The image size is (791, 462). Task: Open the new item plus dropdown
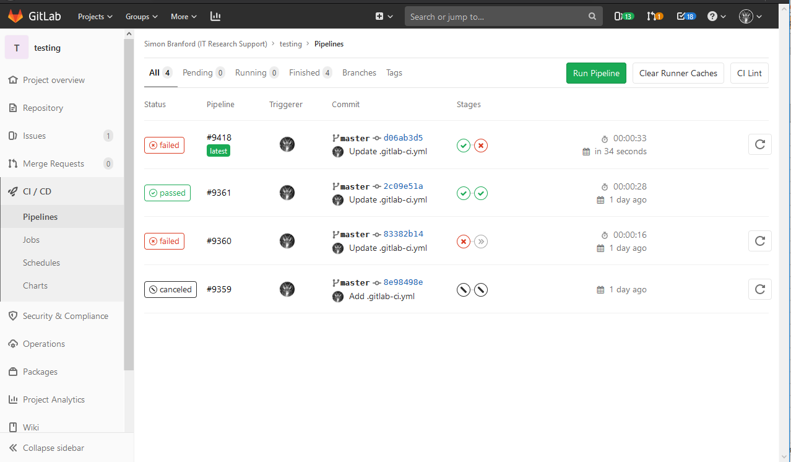coord(384,17)
